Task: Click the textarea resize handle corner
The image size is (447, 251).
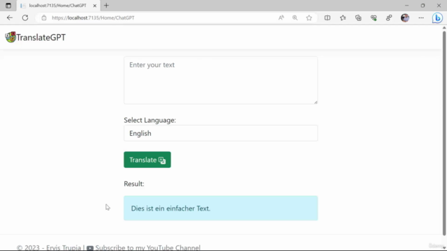Action: tap(316, 102)
